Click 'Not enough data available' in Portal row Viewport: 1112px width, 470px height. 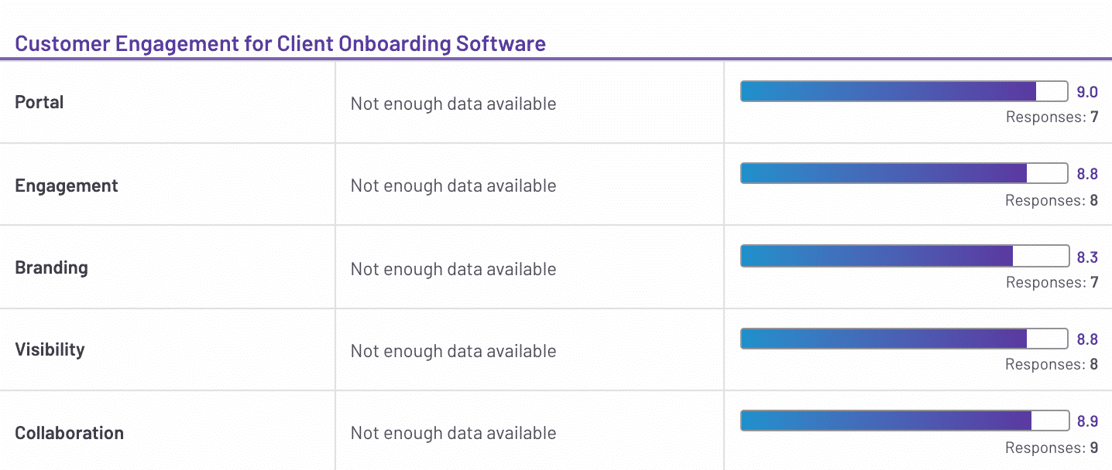[x=453, y=104]
